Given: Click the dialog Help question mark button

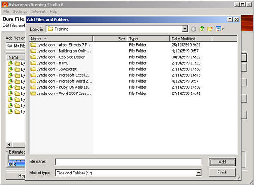Looking at the screenshot, I should point(230,19).
